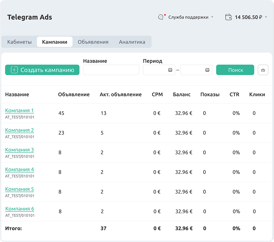Open the Компания 1 link
The height and width of the screenshot is (242, 274).
(19, 110)
